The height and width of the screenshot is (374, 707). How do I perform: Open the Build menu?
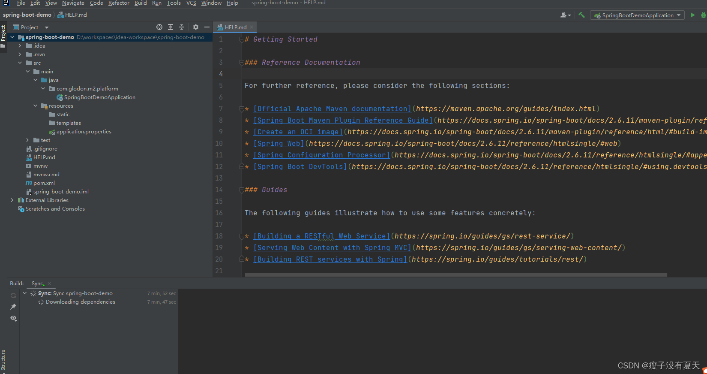[141, 3]
